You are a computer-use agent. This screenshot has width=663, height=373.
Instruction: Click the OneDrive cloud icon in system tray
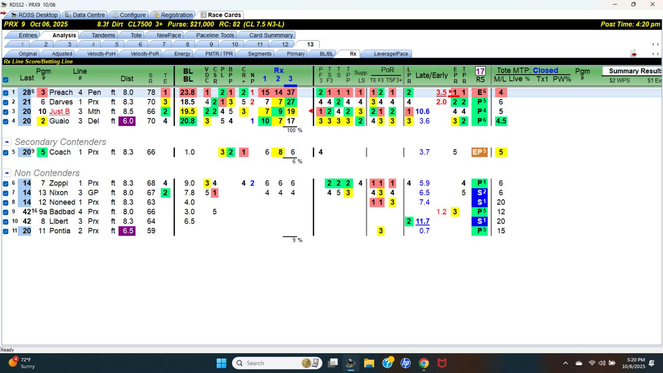(579, 363)
